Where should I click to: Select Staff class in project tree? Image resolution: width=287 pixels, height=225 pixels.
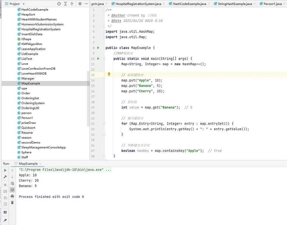coord(25,157)
